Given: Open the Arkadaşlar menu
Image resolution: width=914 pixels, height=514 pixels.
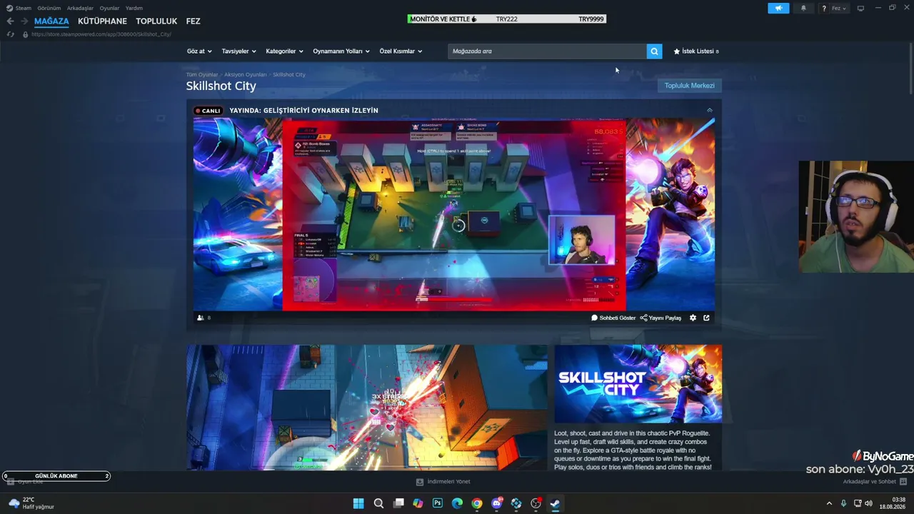Looking at the screenshot, I should click(x=80, y=8).
